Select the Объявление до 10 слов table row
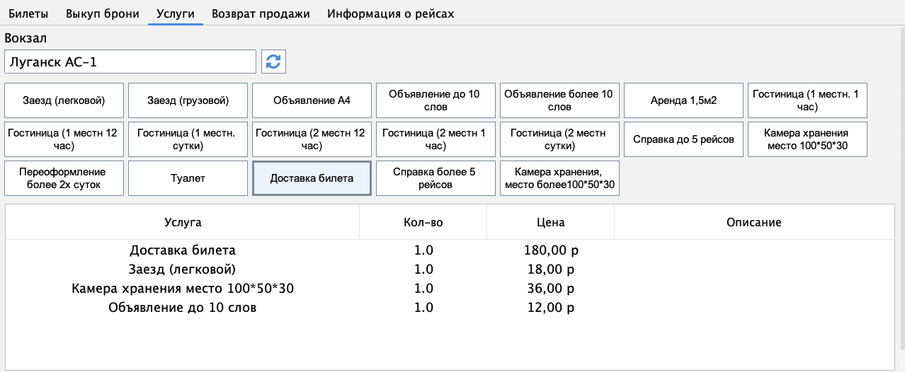 click(183, 308)
